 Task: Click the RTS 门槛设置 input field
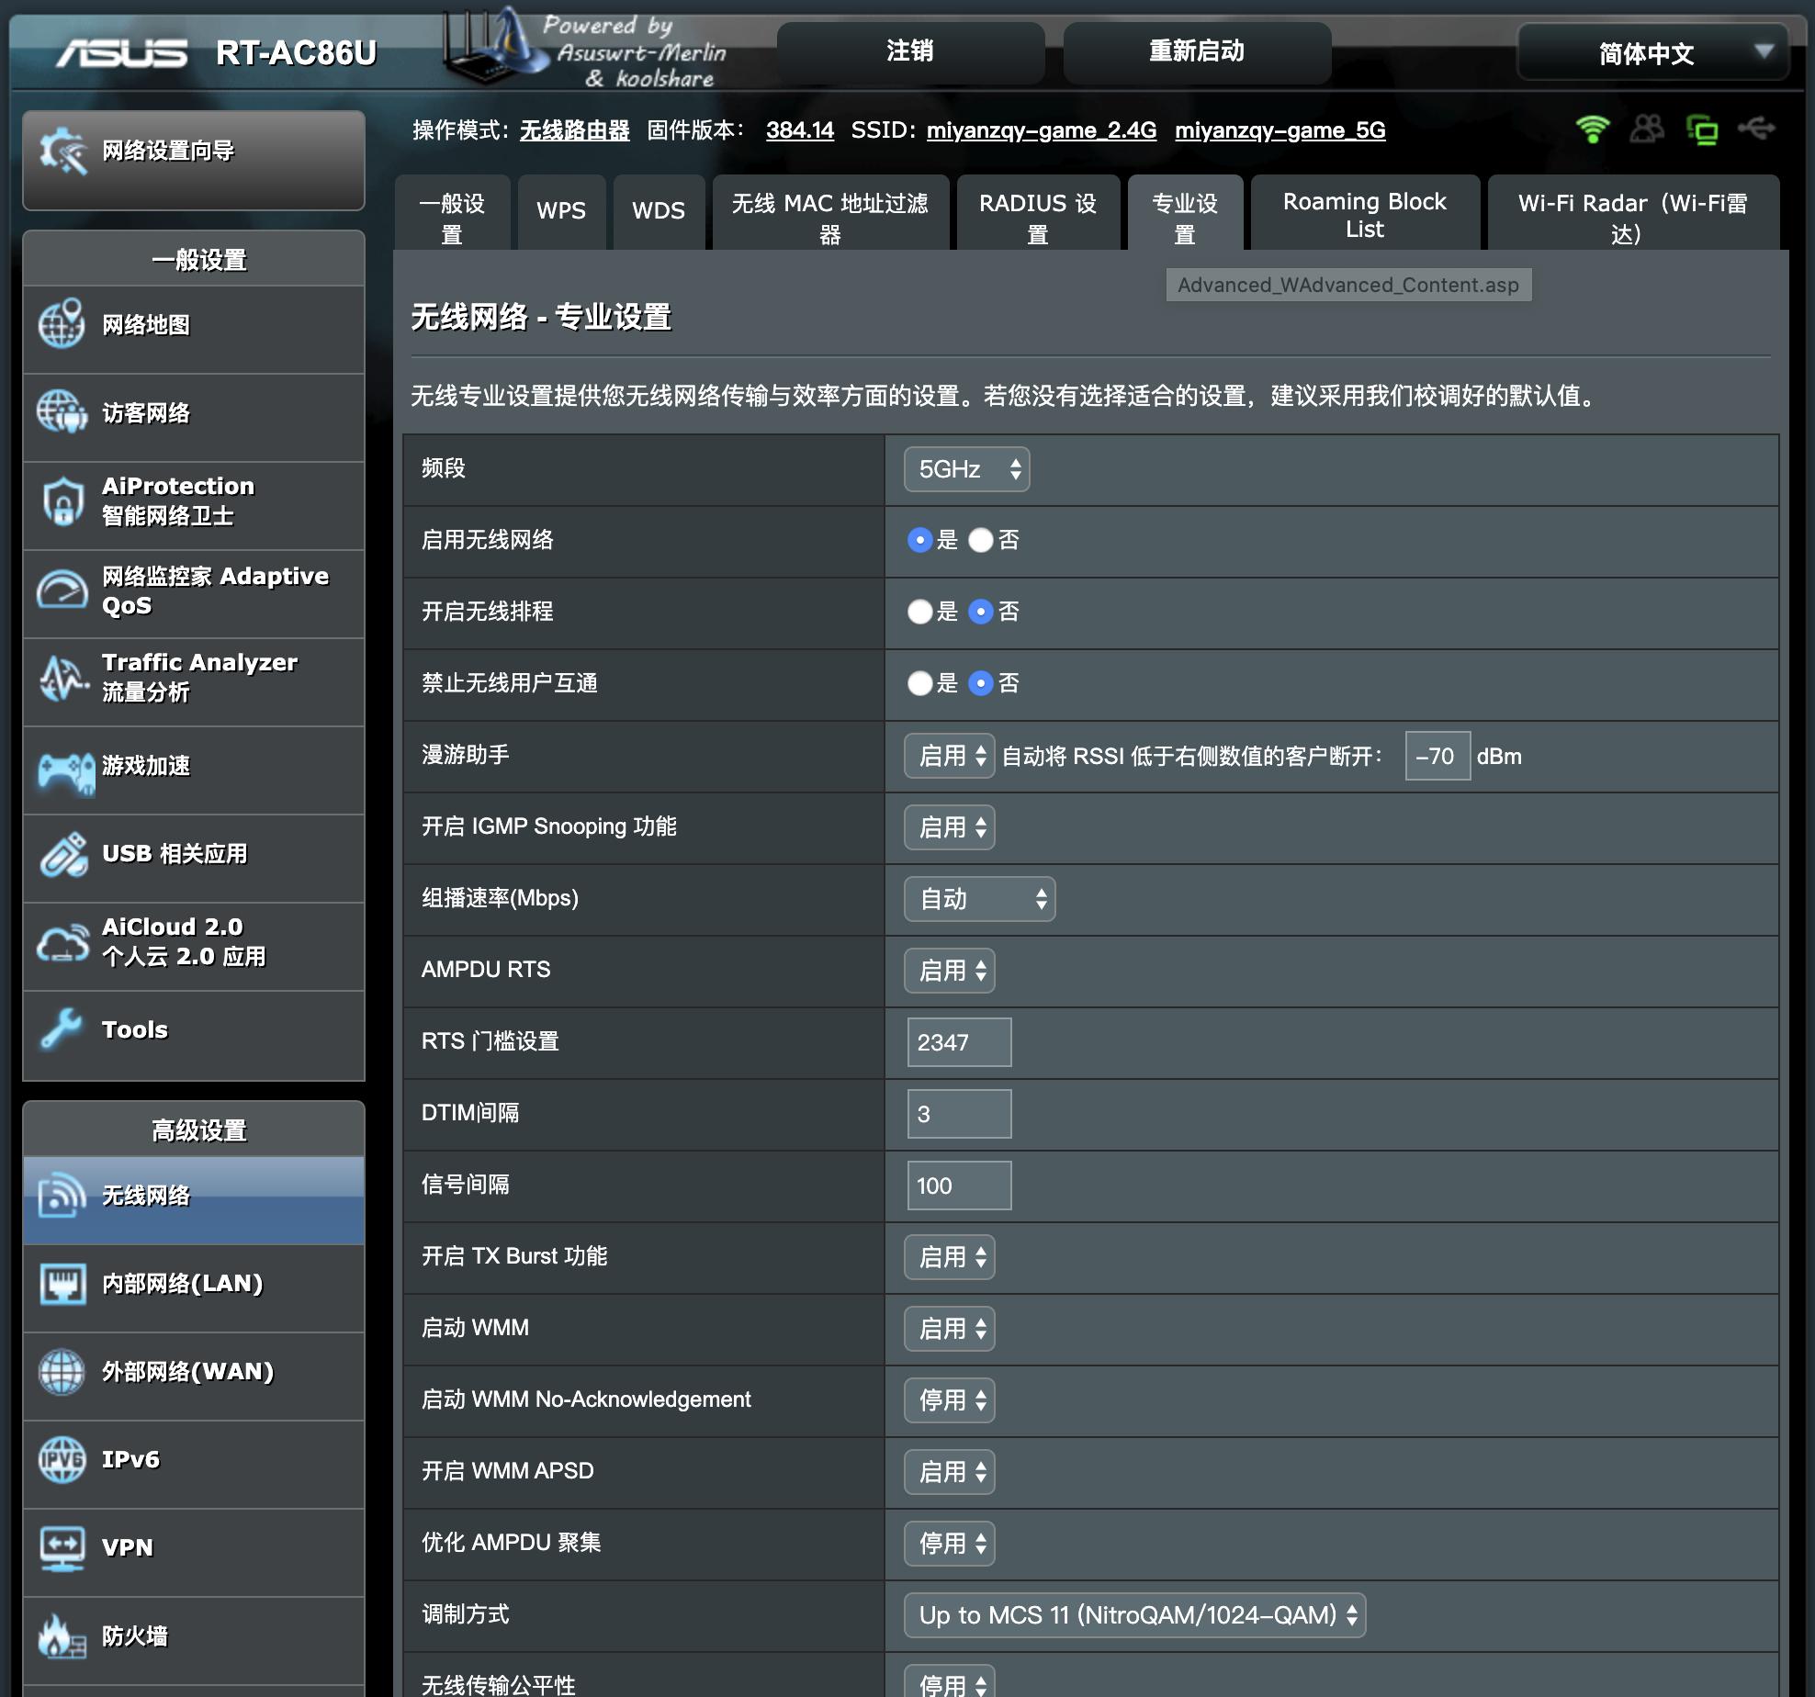click(x=958, y=1041)
